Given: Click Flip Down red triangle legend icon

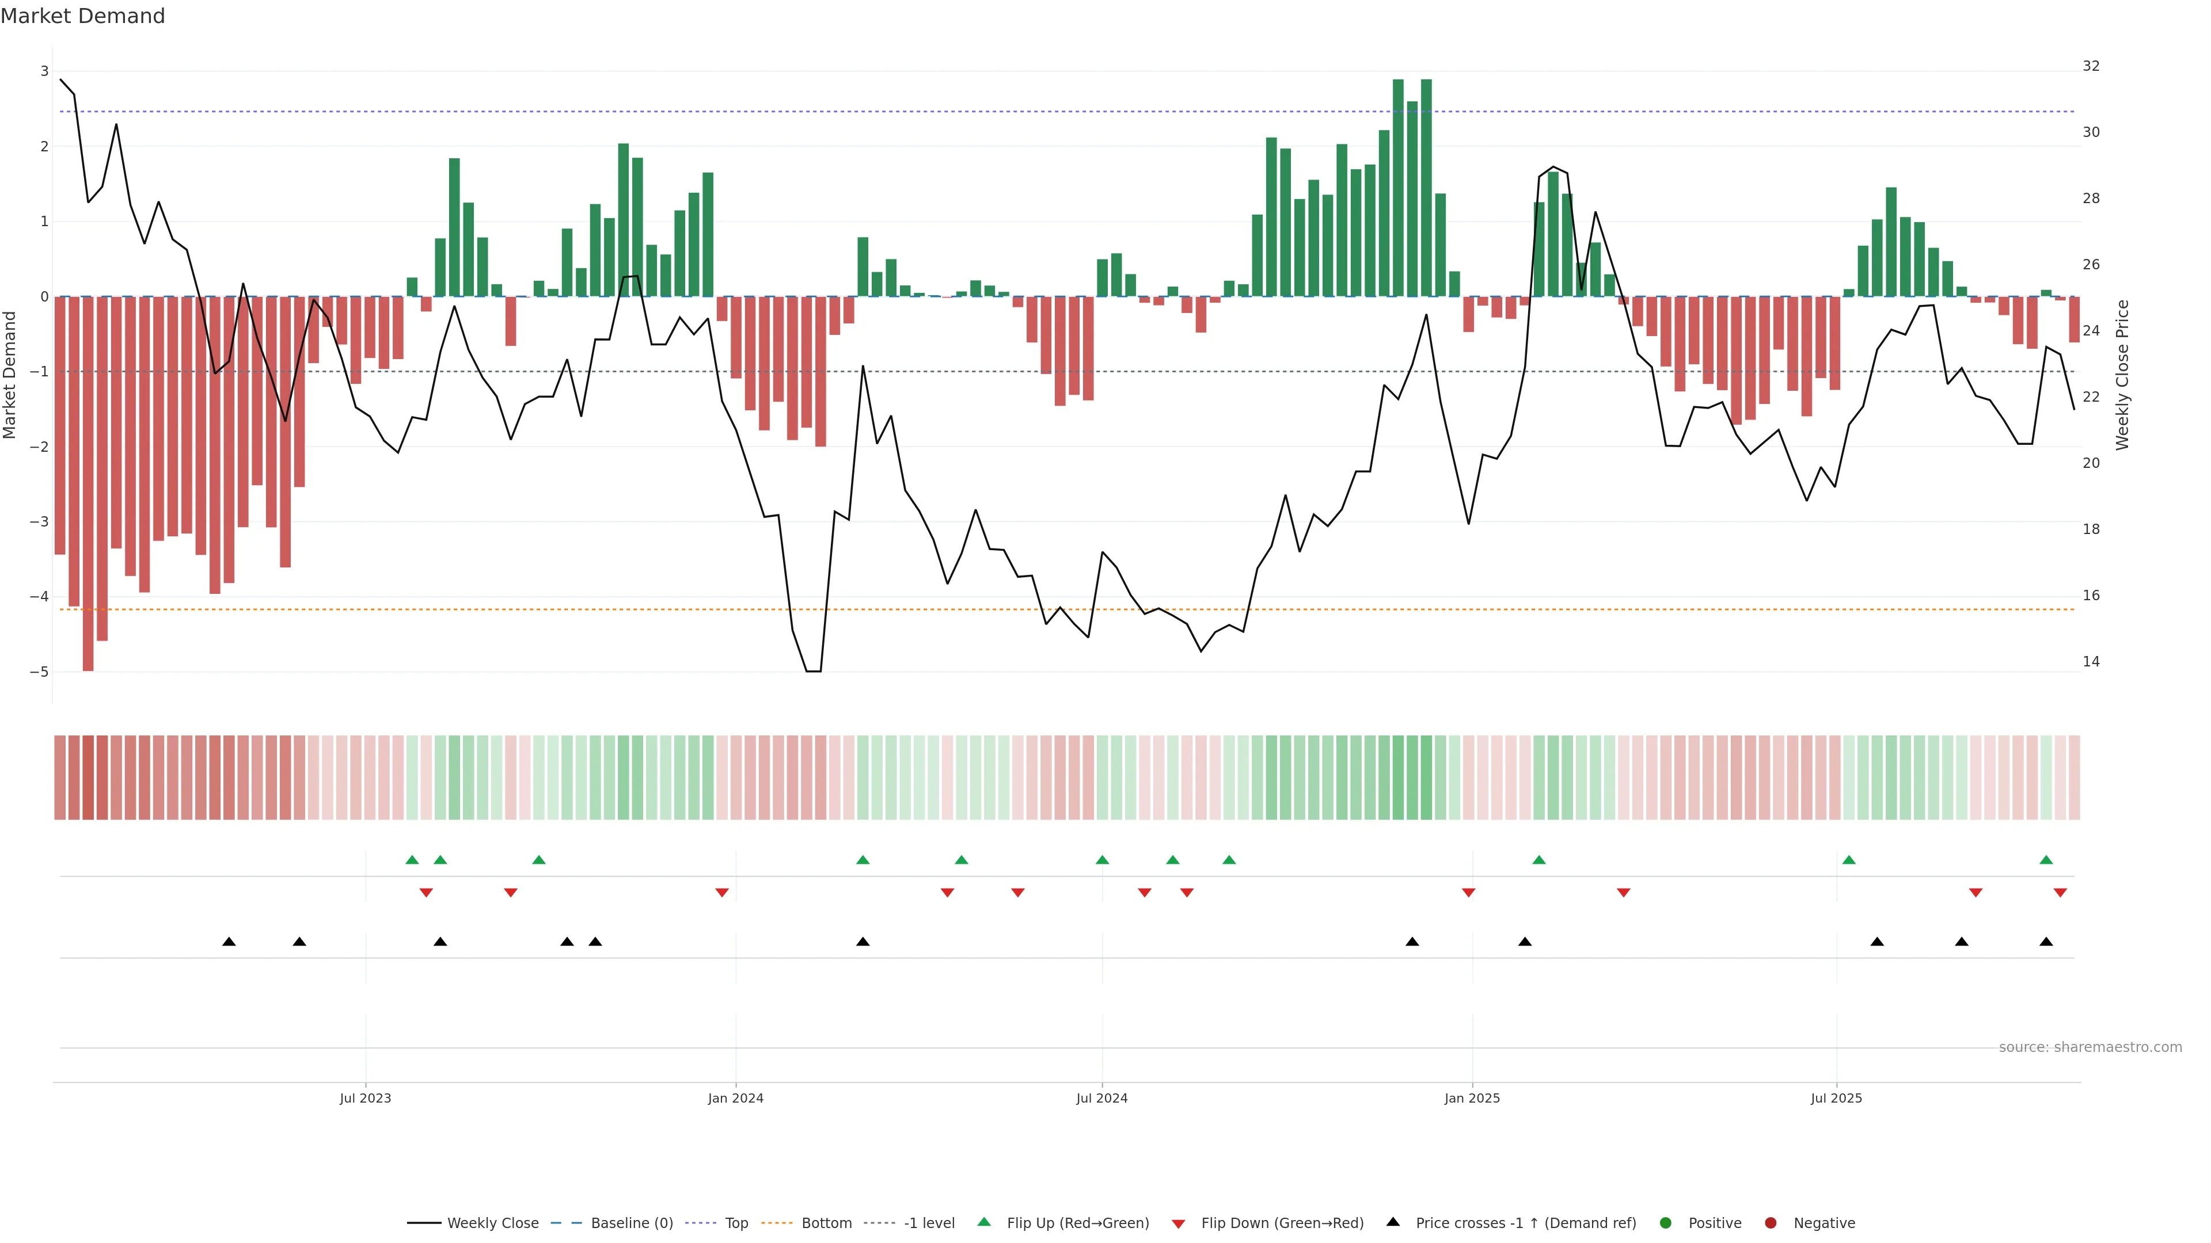Looking at the screenshot, I should [x=1179, y=1223].
